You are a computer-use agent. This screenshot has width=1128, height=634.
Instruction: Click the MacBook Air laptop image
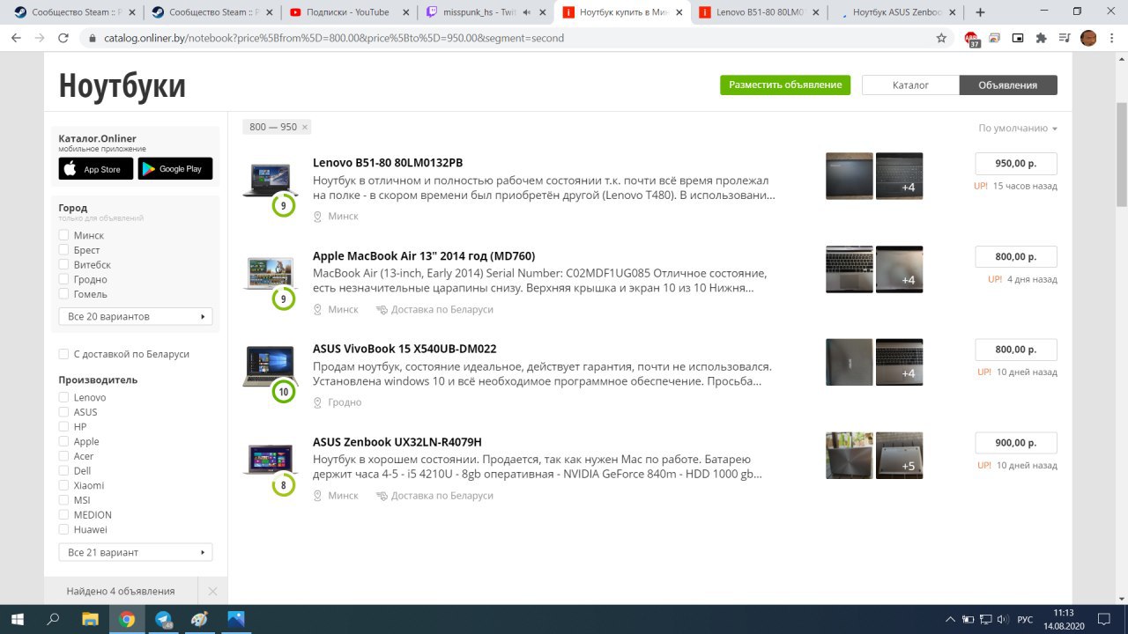pyautogui.click(x=270, y=273)
